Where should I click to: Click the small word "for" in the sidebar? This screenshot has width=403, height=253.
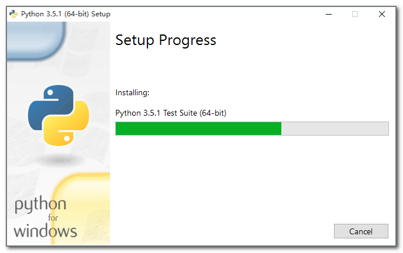point(53,218)
